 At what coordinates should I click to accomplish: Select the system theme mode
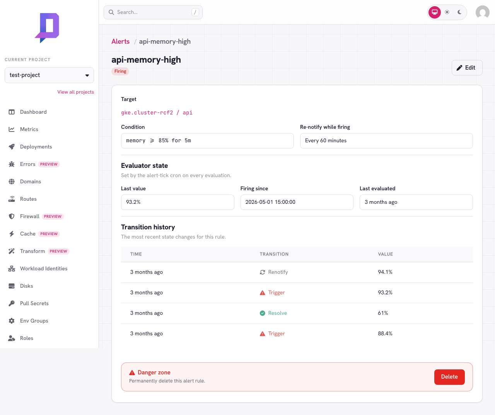click(435, 12)
